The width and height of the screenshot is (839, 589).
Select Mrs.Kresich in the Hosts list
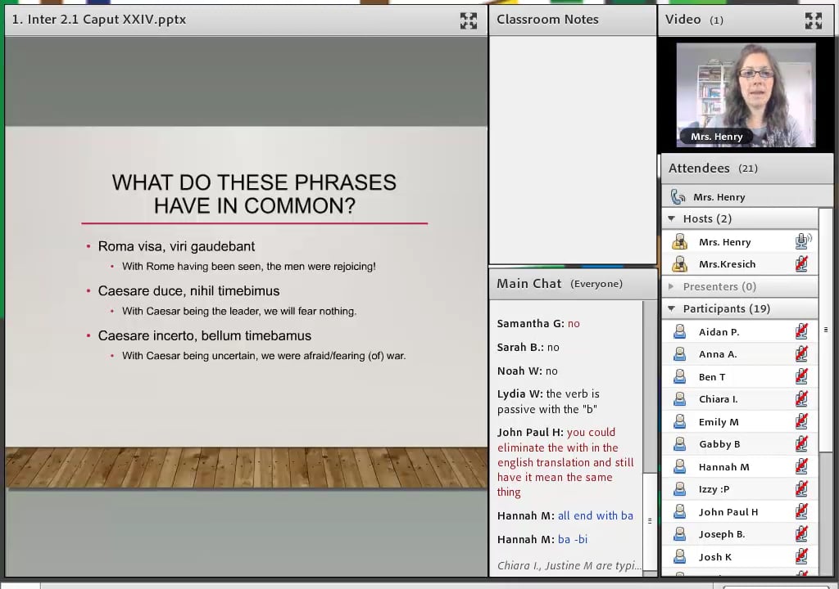[740, 263]
